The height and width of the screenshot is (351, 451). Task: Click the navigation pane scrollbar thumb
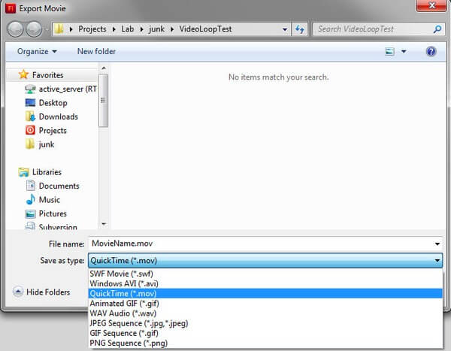pyautogui.click(x=104, y=100)
